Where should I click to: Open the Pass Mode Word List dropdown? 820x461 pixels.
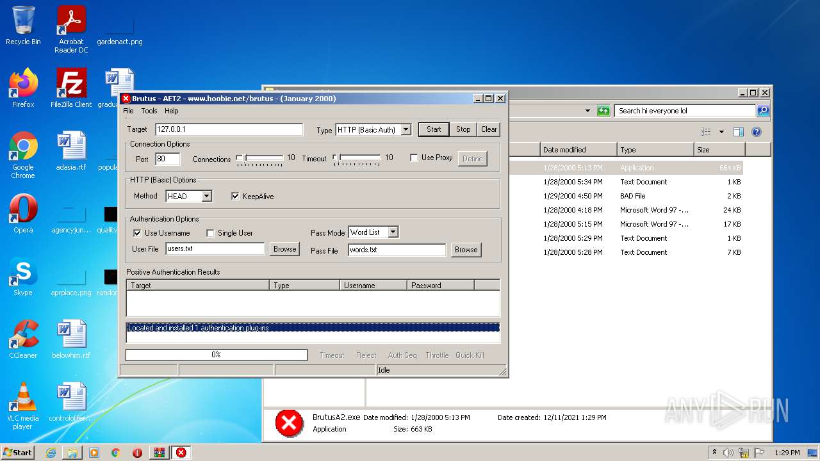(x=393, y=232)
